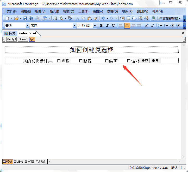Save the page with the floppy icon
Image resolution: width=188 pixels, height=172 pixels.
(x=25, y=18)
